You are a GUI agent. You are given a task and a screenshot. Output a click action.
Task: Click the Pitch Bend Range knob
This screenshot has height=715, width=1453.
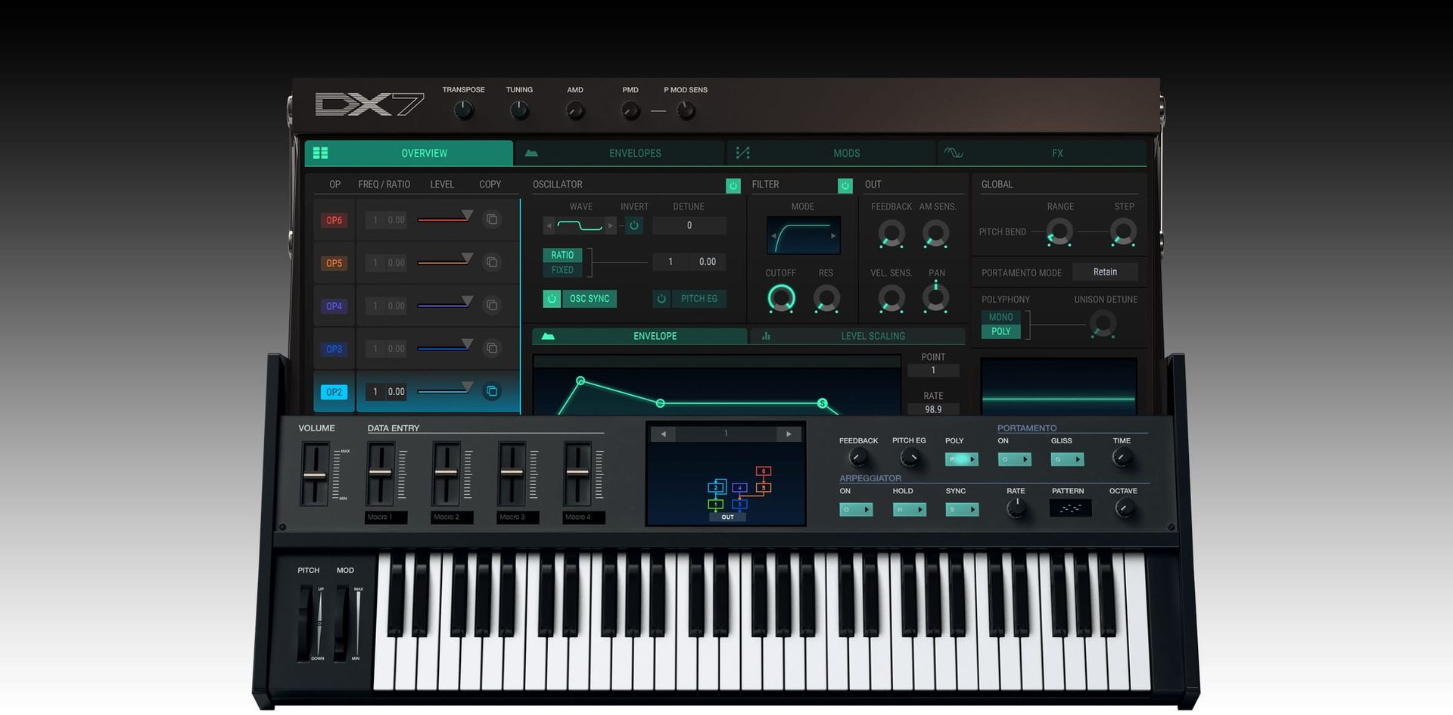pyautogui.click(x=1059, y=232)
